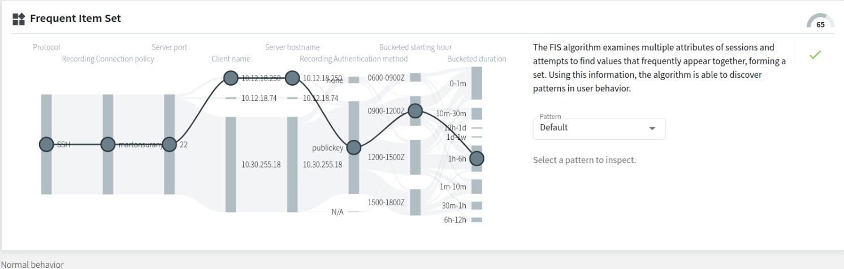
Task: Select the 0900-1200Z starting hour node
Action: pyautogui.click(x=415, y=111)
